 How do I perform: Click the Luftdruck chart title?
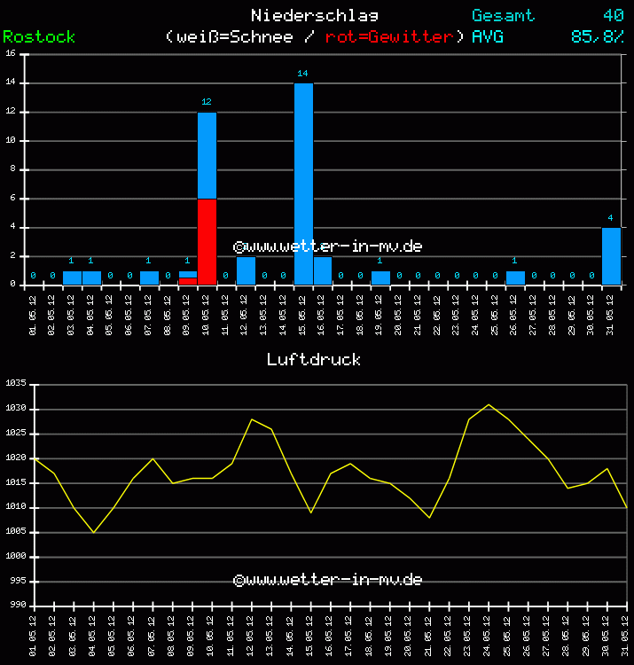[x=314, y=359]
